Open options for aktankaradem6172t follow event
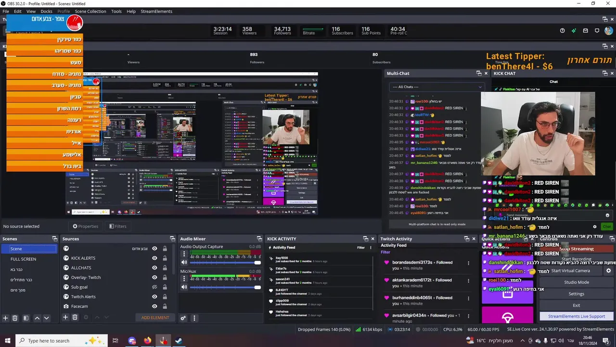 coord(468,280)
